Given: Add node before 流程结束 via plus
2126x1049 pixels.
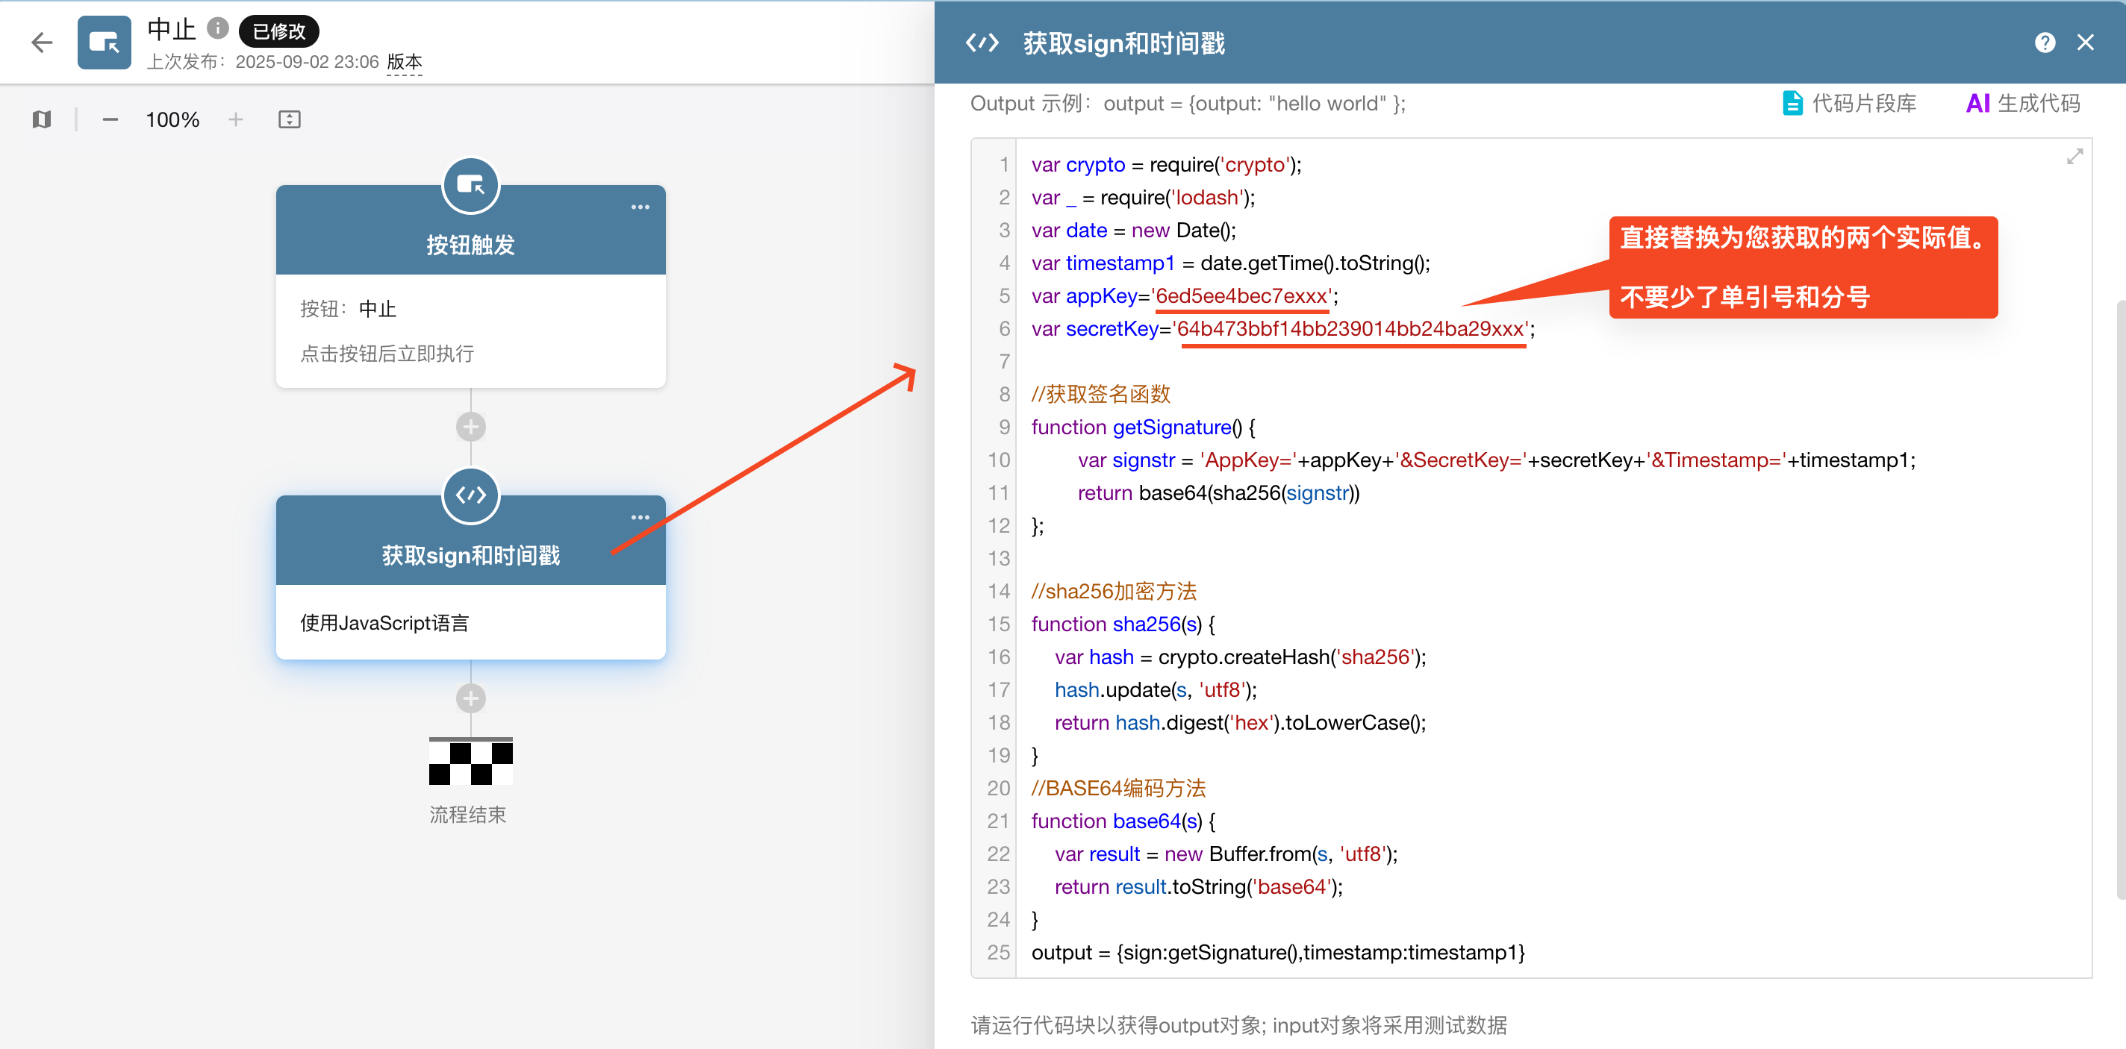Looking at the screenshot, I should (470, 698).
